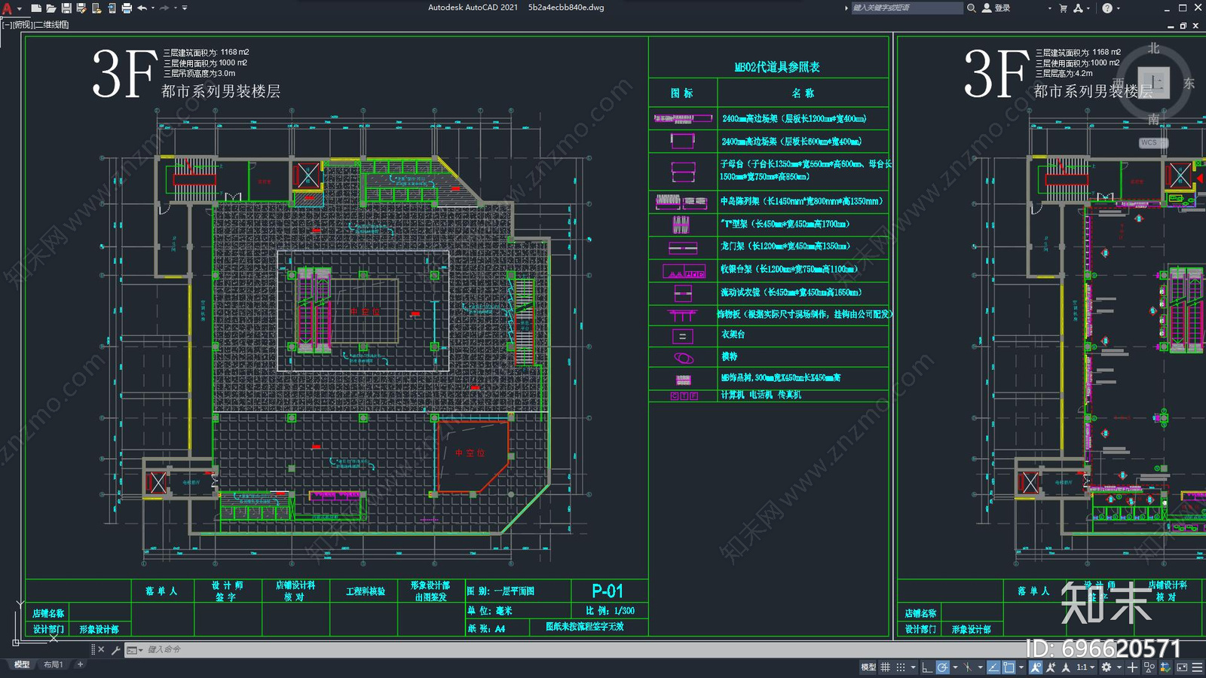Open from Web & Mobile

click(x=96, y=8)
